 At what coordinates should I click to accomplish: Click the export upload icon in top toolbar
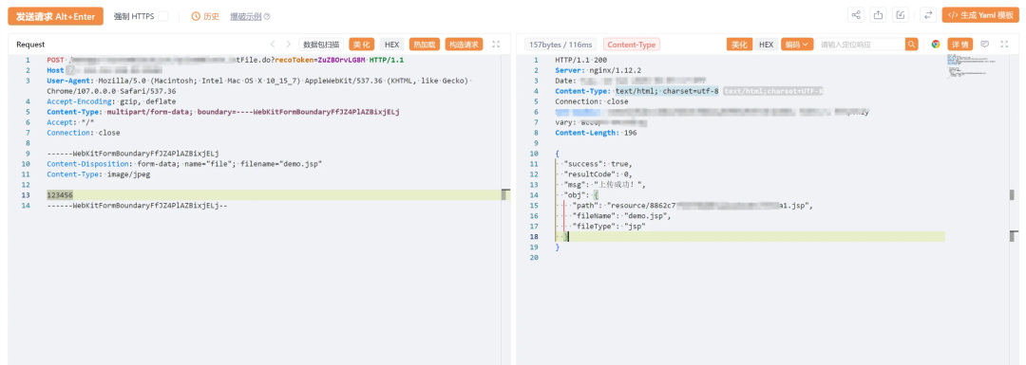point(879,16)
